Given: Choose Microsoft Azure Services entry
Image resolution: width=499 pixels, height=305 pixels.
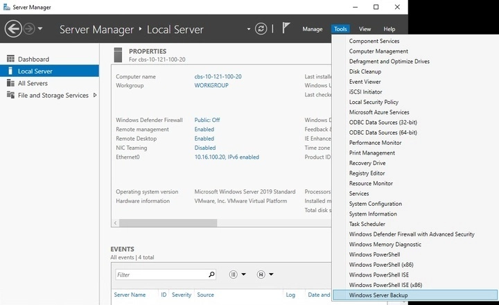Looking at the screenshot, I should coord(379,112).
